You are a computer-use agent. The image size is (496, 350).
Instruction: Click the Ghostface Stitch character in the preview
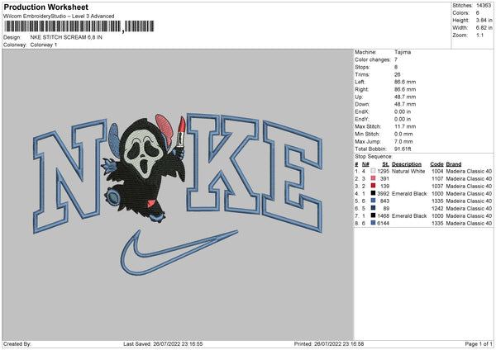(x=144, y=168)
